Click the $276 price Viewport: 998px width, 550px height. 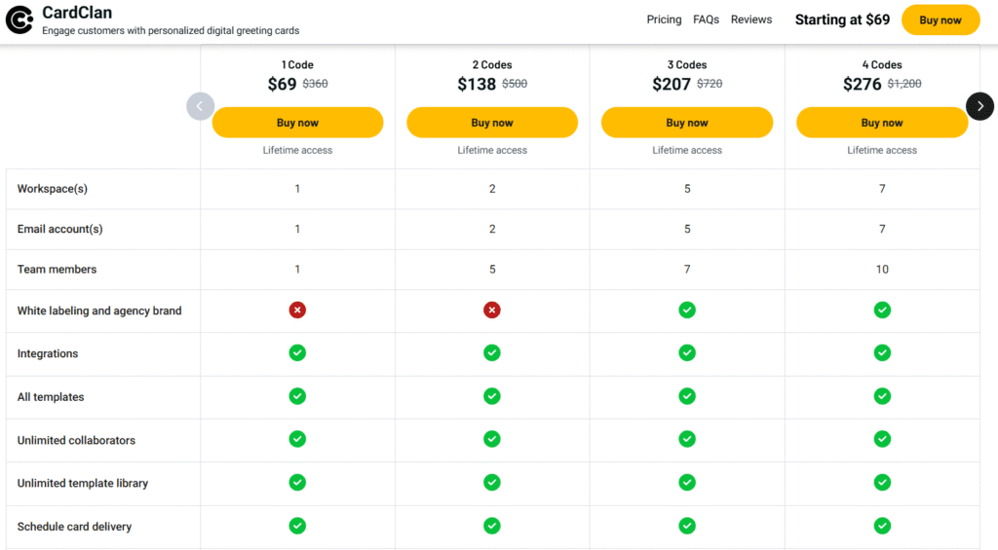click(863, 84)
